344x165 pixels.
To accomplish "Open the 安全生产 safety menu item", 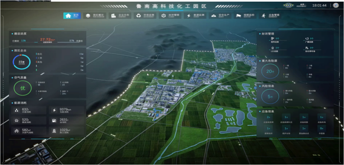I will point(214,16).
